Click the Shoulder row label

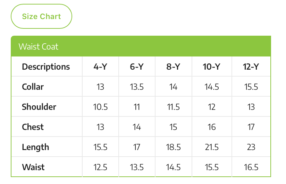[x=39, y=107]
